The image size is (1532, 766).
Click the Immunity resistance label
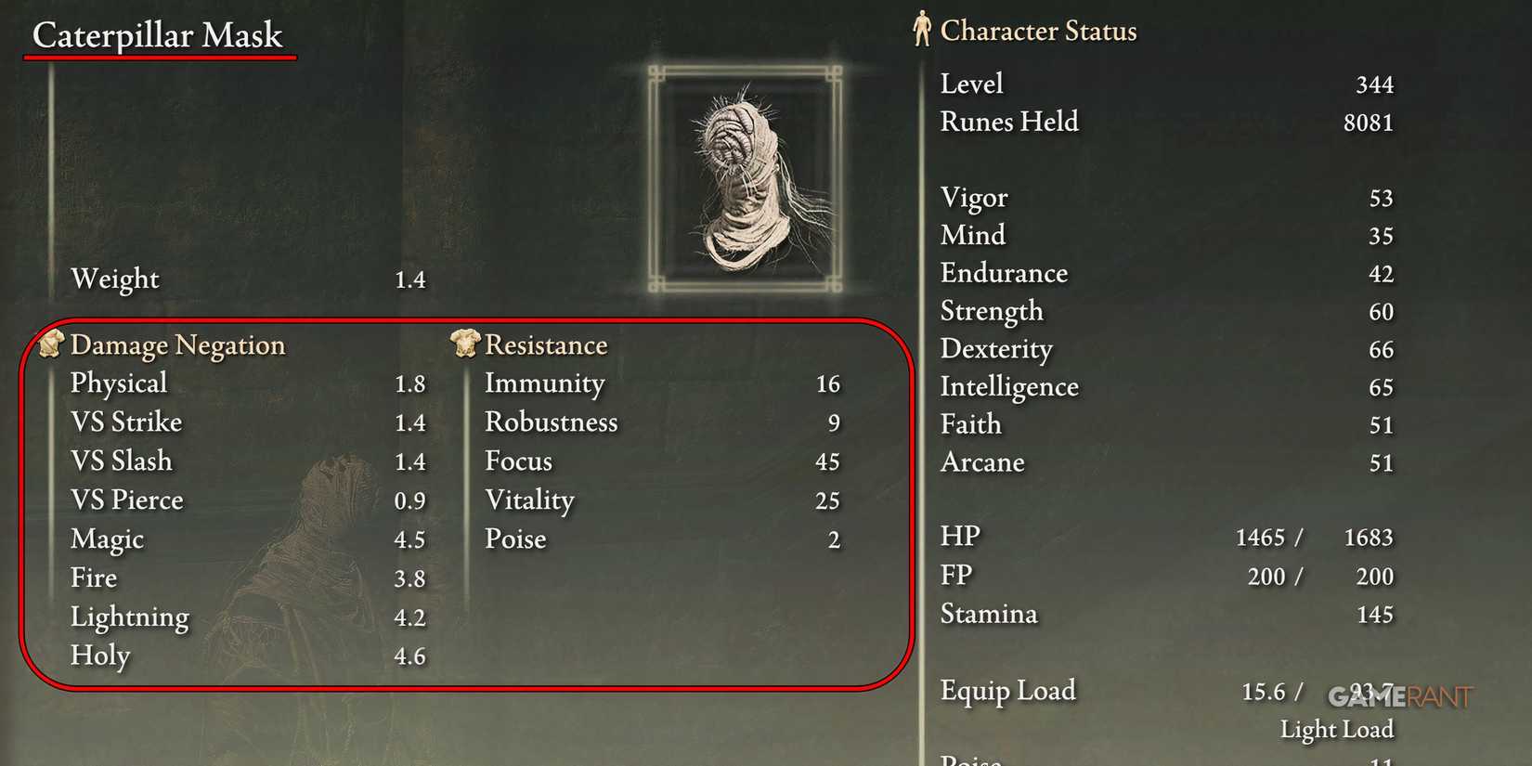point(544,383)
